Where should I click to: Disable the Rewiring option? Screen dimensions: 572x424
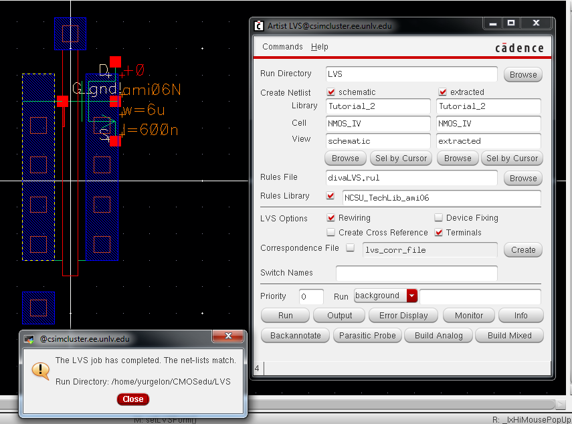point(331,217)
